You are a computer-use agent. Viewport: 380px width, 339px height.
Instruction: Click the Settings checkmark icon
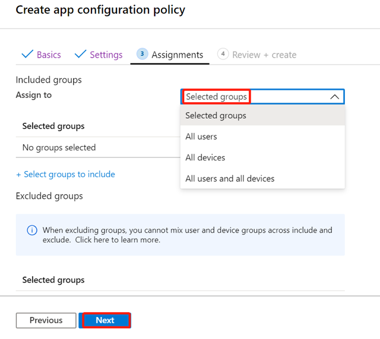click(x=80, y=54)
